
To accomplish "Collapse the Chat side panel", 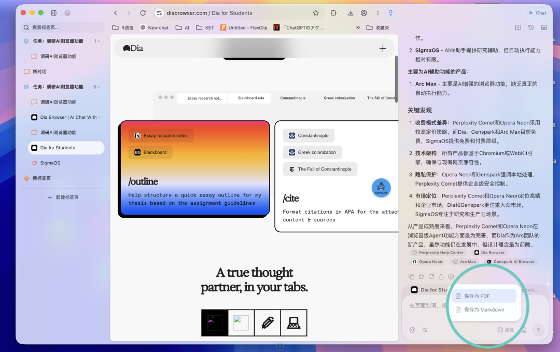I will [538, 13].
